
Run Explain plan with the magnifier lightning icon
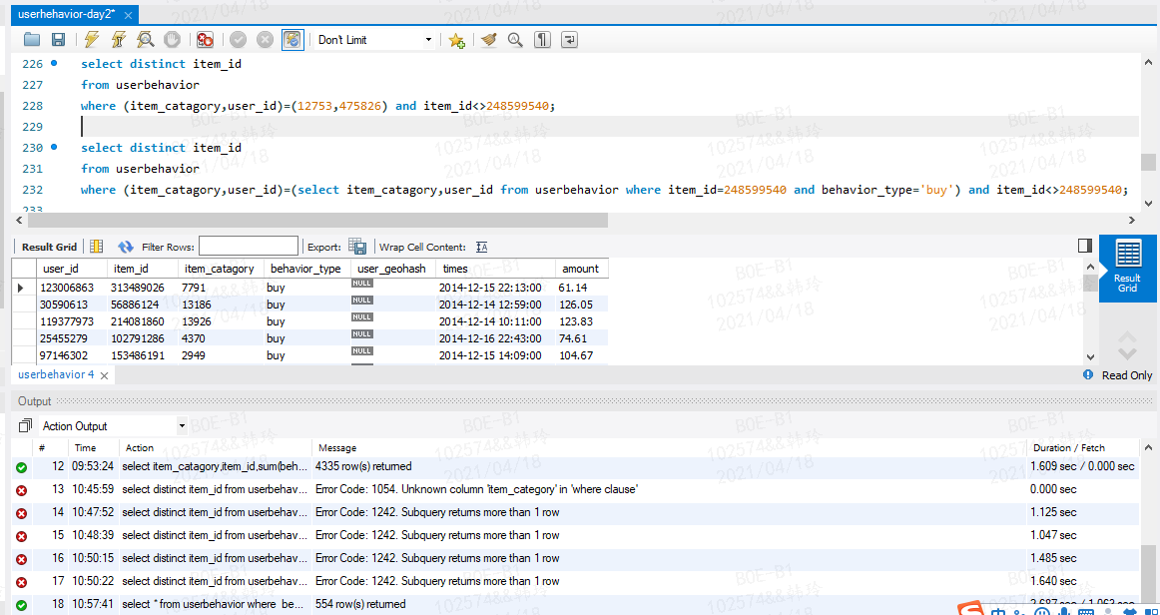click(x=145, y=40)
